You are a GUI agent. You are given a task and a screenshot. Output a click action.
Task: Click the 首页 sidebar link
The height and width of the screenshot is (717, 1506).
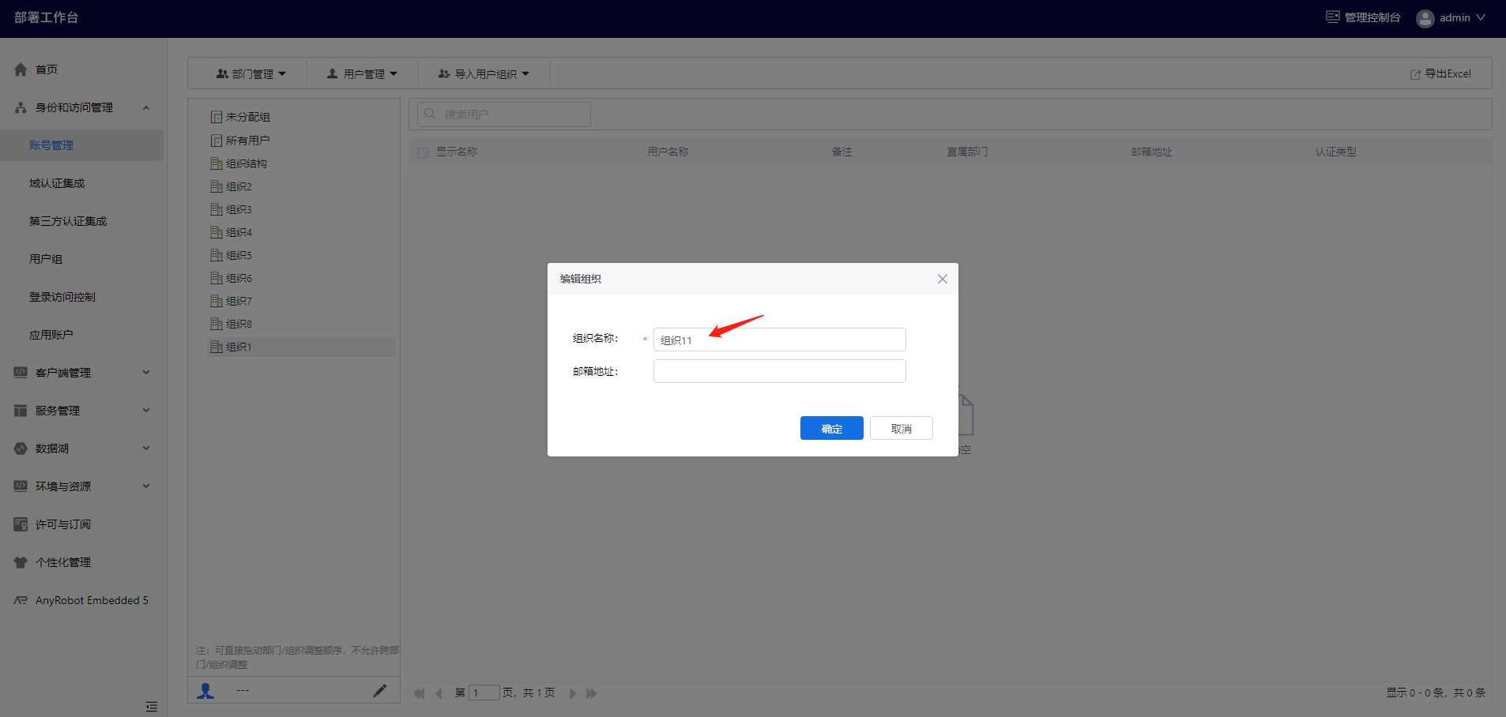[47, 69]
